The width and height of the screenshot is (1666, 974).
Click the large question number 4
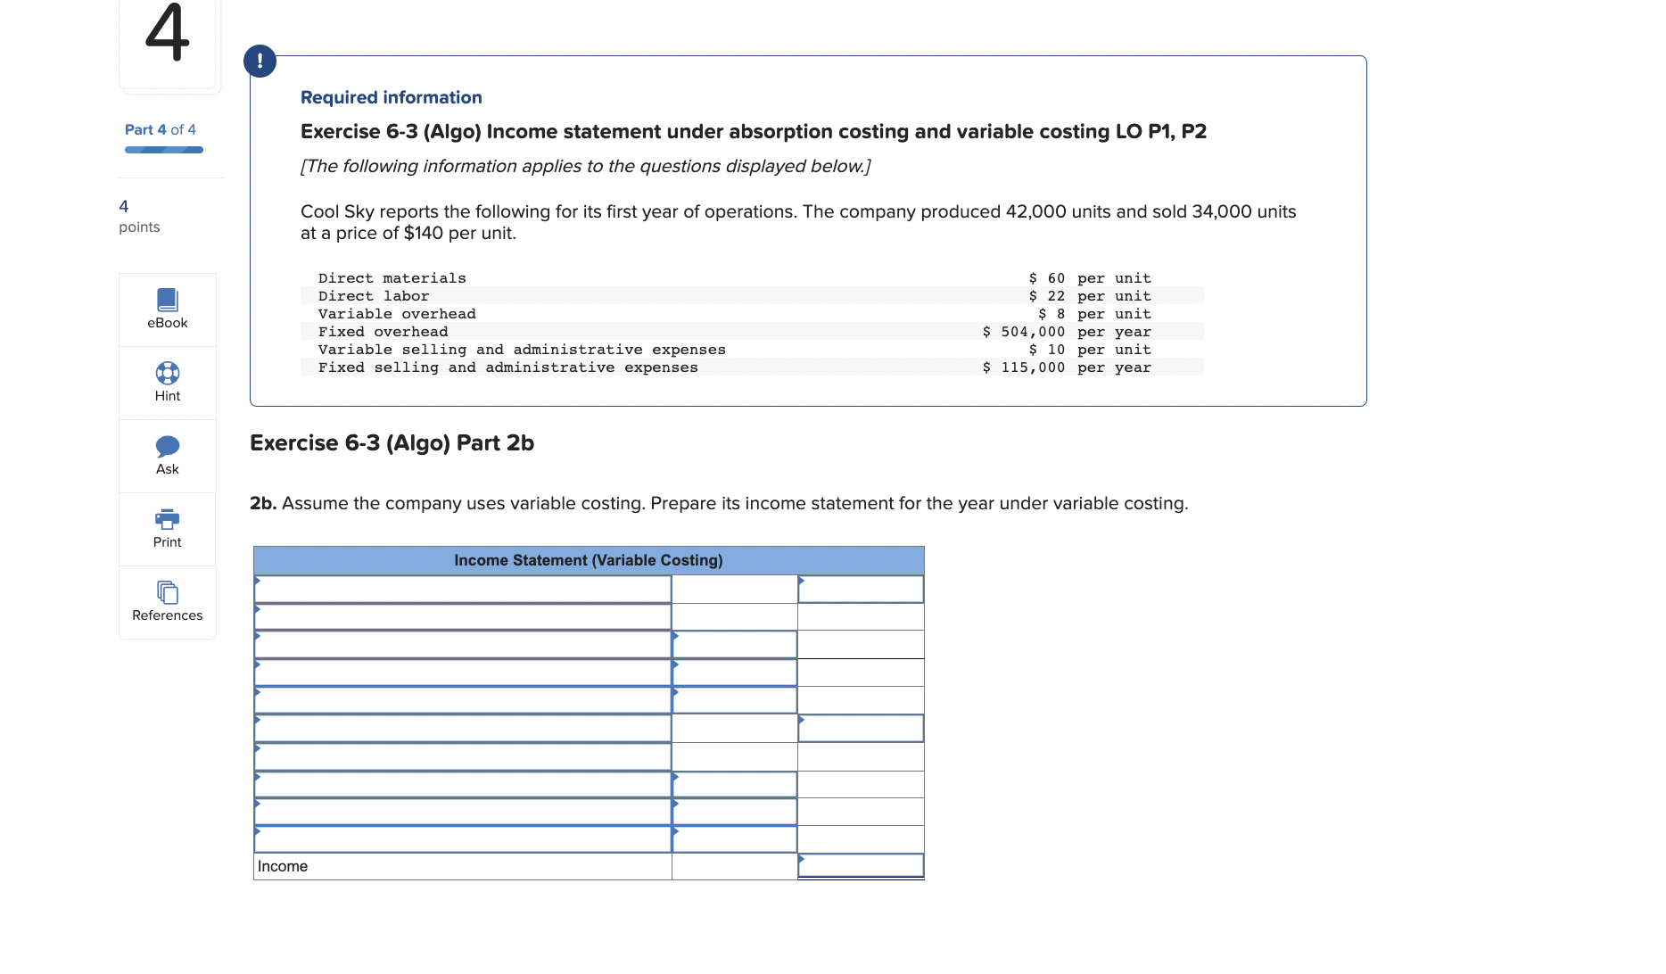[x=167, y=32]
